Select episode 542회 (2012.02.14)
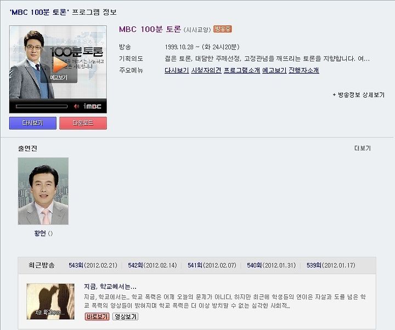The width and height of the screenshot is (395, 330). click(x=153, y=265)
